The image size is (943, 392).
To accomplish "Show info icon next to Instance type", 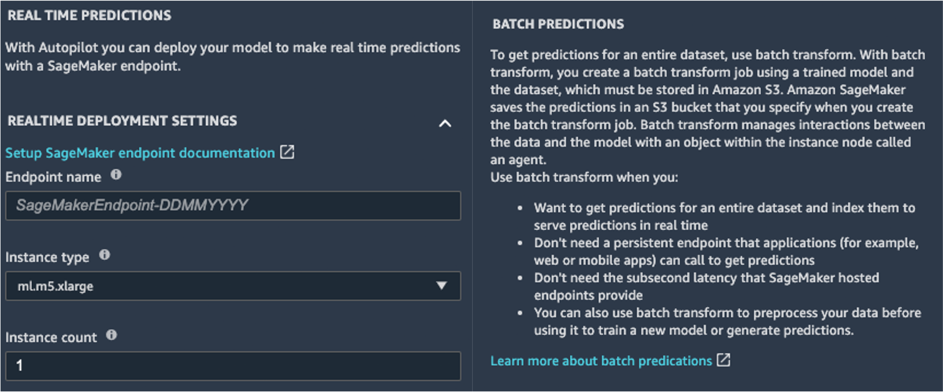I will (105, 256).
